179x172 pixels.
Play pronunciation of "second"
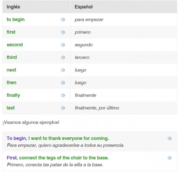pos(63,45)
